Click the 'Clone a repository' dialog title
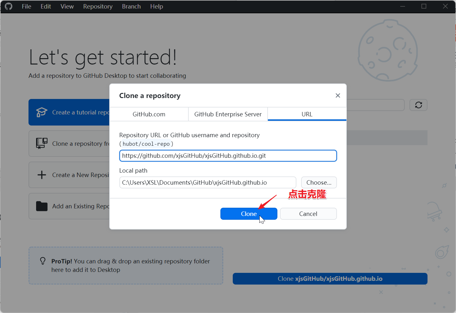The width and height of the screenshot is (456, 313). coord(150,95)
